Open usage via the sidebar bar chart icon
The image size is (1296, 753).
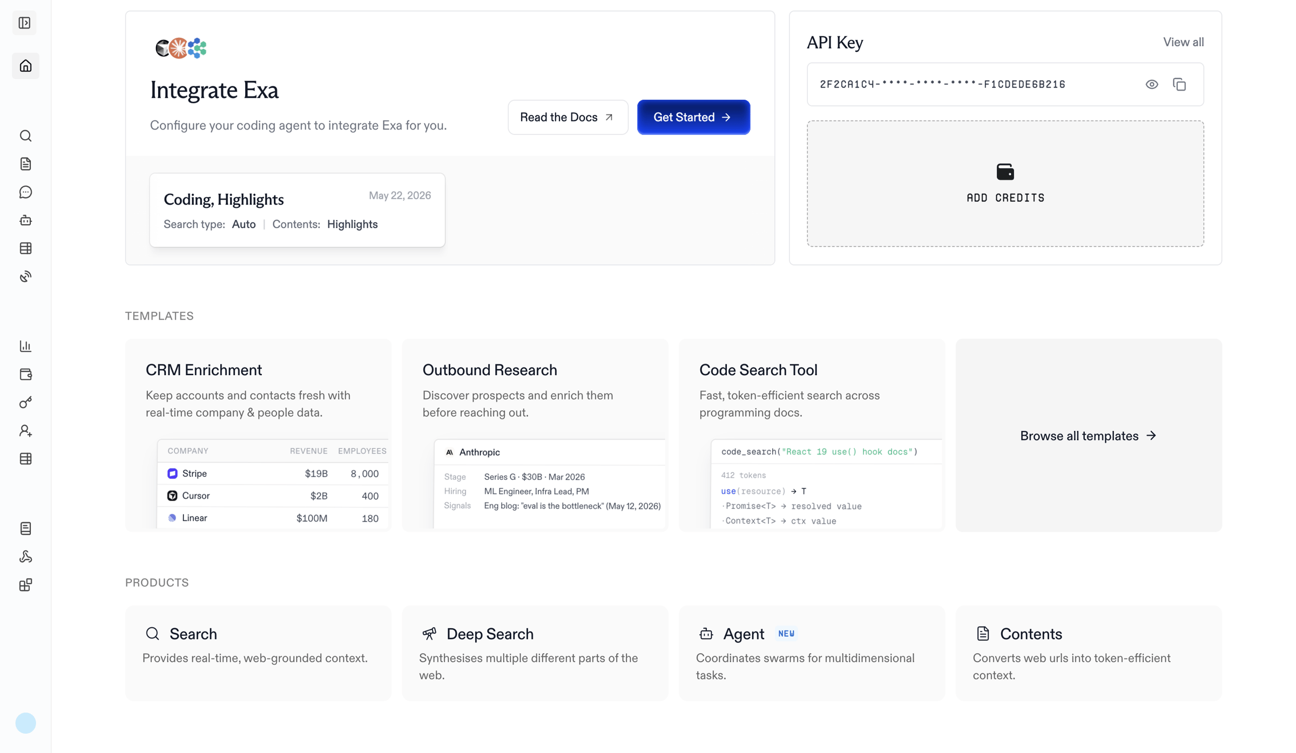[25, 346]
